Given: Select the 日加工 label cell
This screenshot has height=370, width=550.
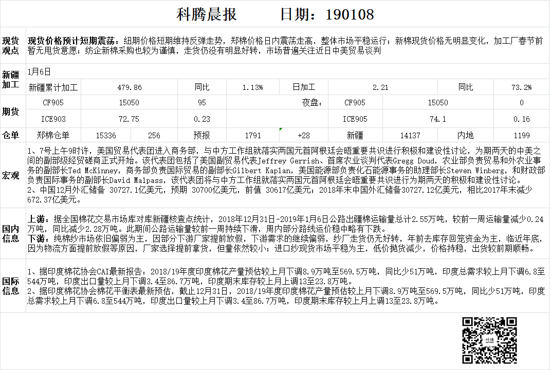Looking at the screenshot, I should [303, 87].
